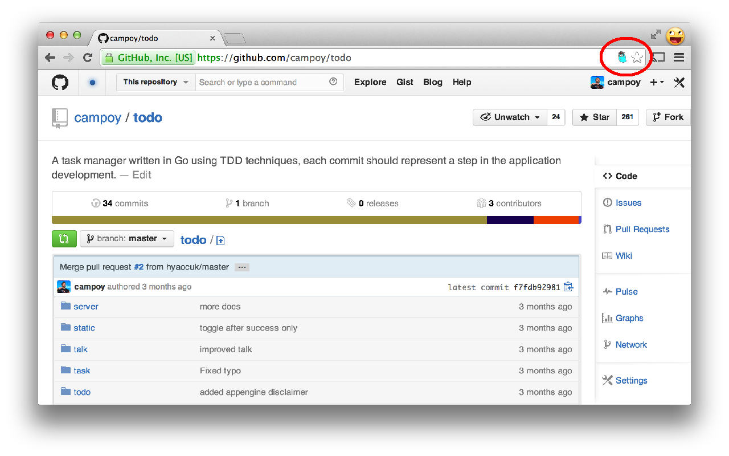Viewport: 729px width, 456px height.
Task: Click the search help question icon
Action: (333, 82)
